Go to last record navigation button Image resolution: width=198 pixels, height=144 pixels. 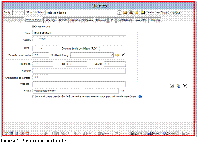tap(75, 133)
